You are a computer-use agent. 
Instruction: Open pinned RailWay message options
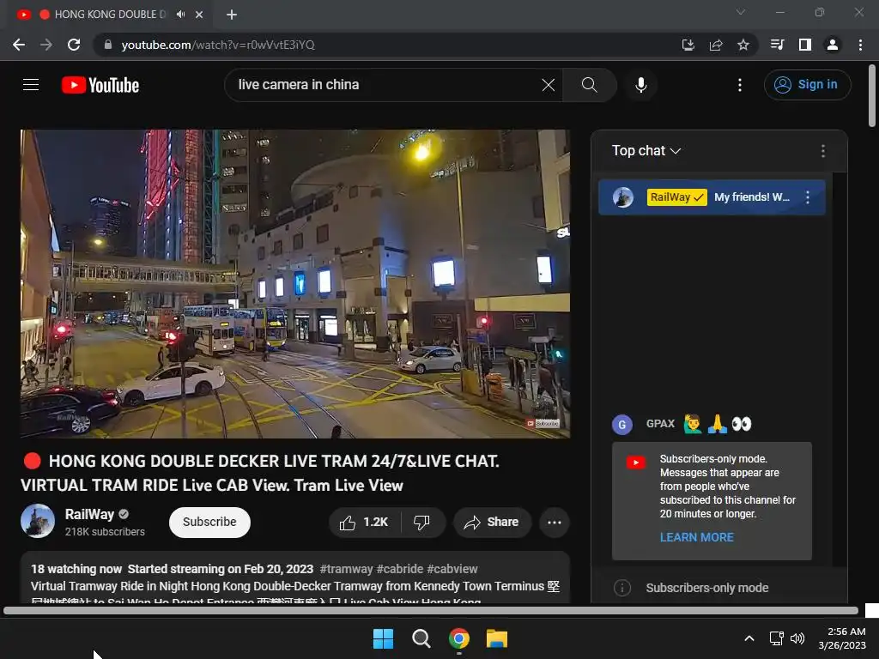coord(807,197)
